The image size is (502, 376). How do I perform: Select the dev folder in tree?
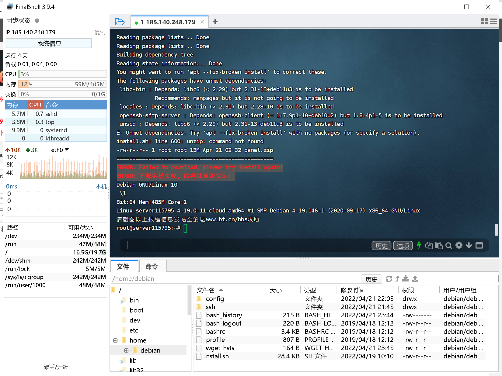tap(135, 320)
